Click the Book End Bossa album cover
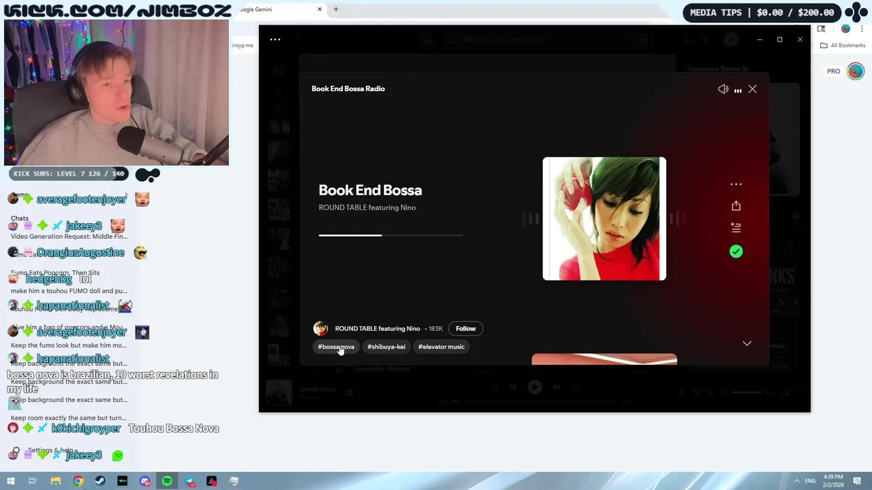Viewport: 872px width, 490px height. coord(604,218)
